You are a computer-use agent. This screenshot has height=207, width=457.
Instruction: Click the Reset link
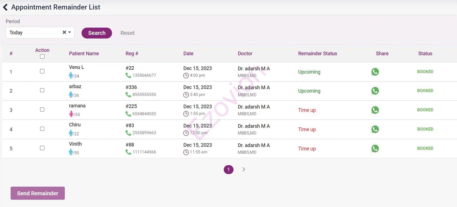pyautogui.click(x=127, y=33)
